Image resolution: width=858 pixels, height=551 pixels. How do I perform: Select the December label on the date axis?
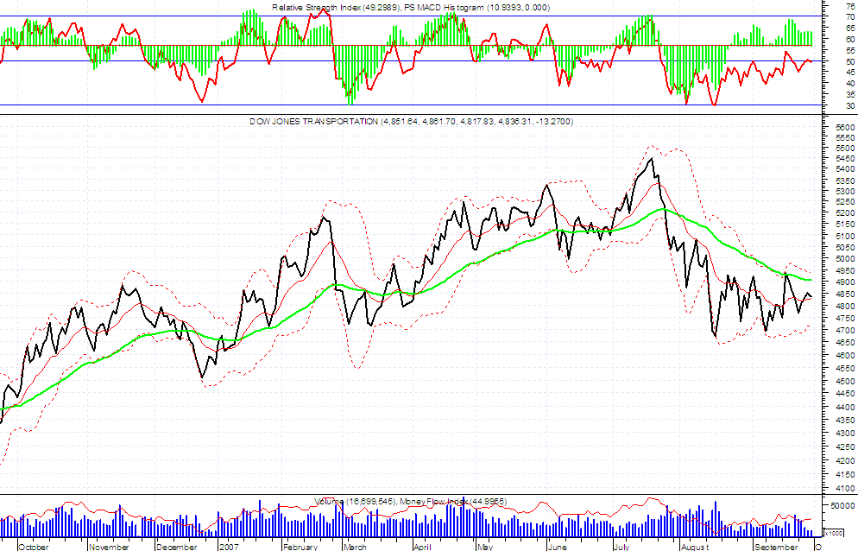tap(177, 546)
